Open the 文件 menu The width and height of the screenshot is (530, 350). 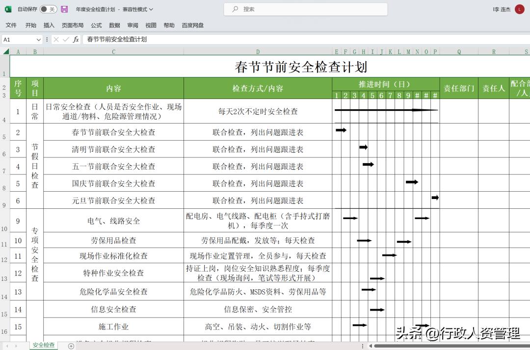click(10, 25)
